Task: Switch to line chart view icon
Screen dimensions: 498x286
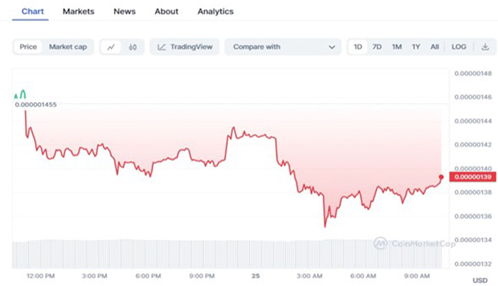Action: tap(111, 47)
